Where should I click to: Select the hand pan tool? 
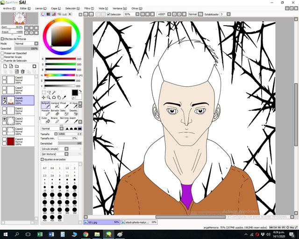pyautogui.click(x=59, y=98)
